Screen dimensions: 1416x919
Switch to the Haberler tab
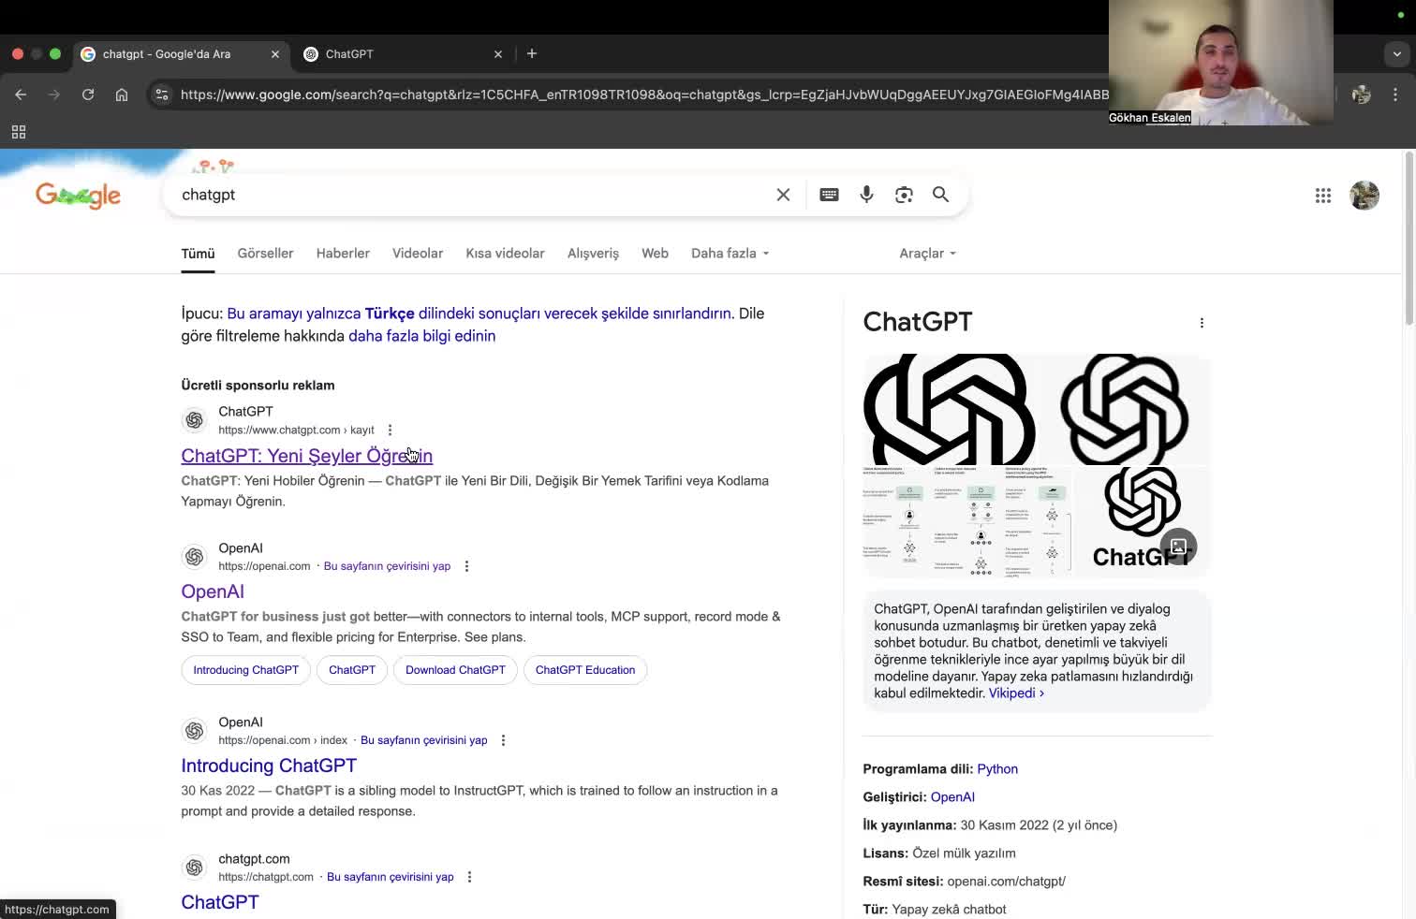point(343,254)
